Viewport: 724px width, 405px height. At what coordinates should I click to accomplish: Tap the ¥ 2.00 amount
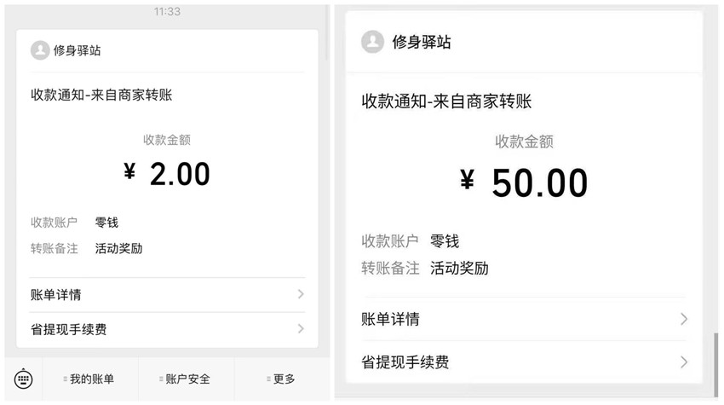167,174
